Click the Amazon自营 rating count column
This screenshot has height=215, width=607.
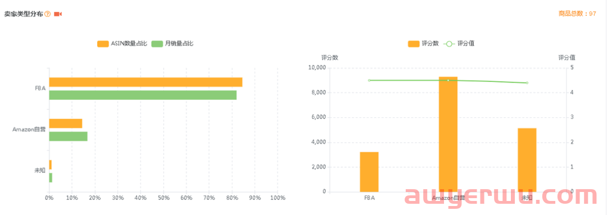pyautogui.click(x=449, y=135)
